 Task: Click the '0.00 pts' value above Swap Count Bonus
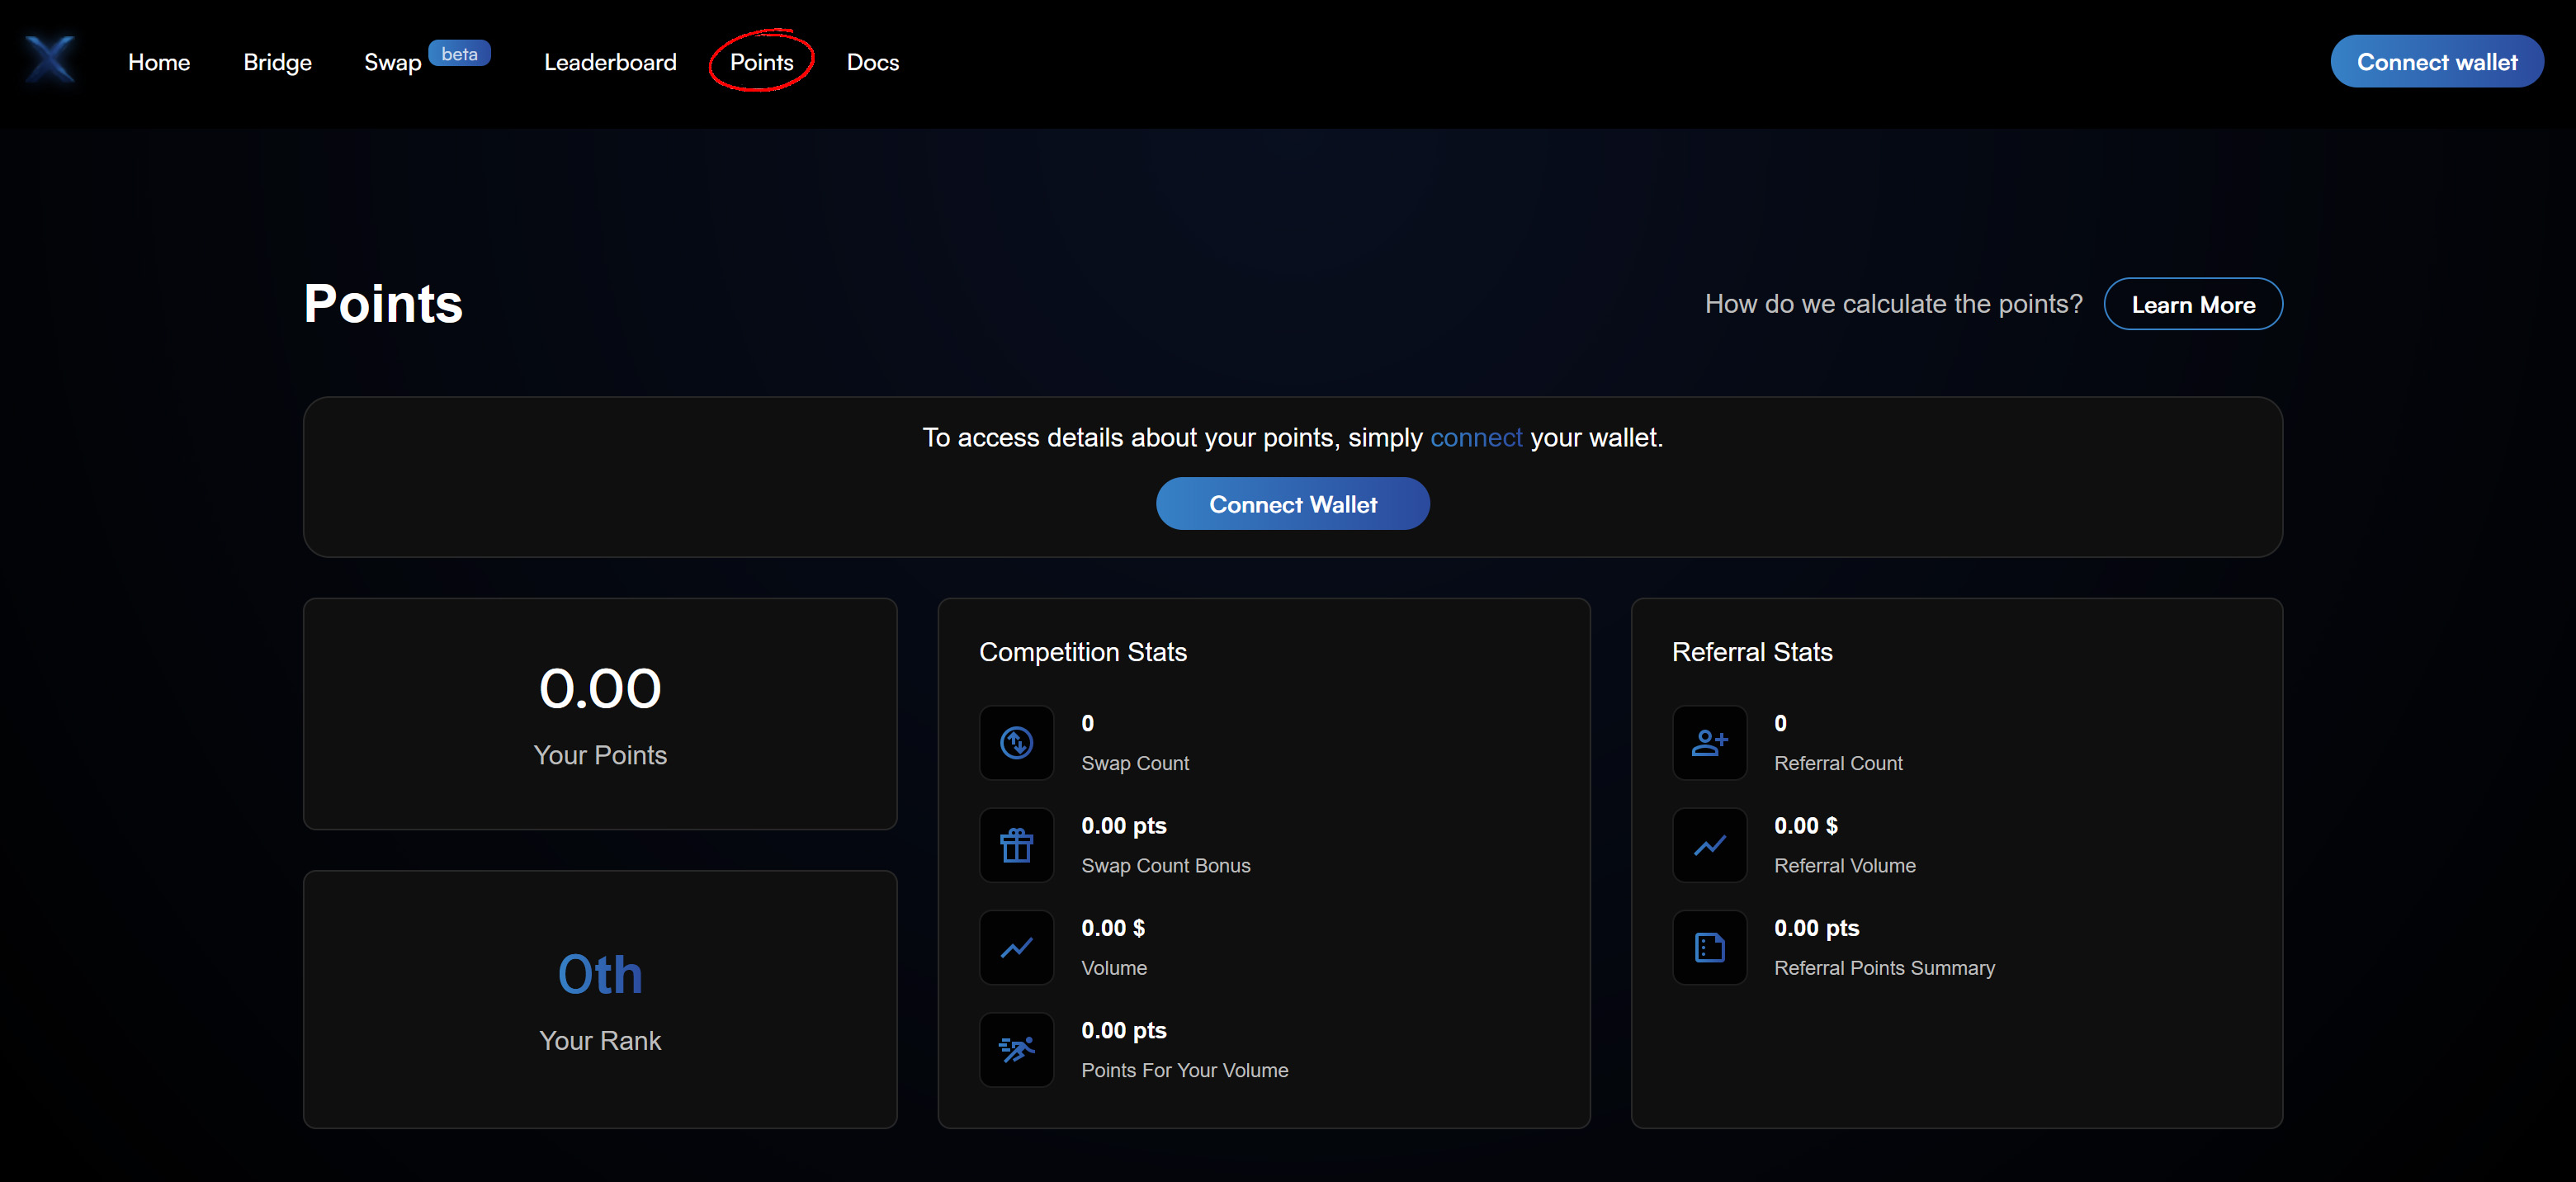click(x=1124, y=825)
